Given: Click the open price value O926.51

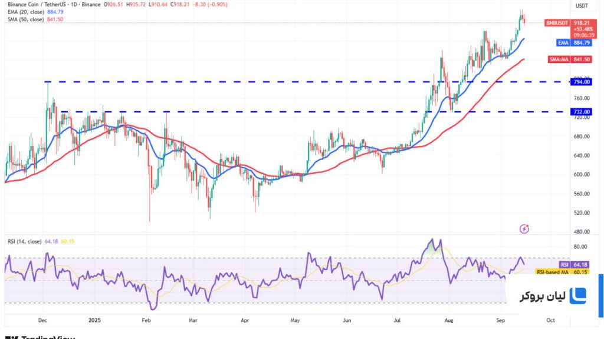Looking at the screenshot, I should click(114, 5).
